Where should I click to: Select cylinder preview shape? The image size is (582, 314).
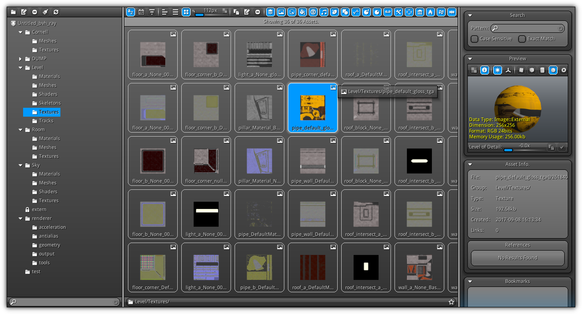click(x=542, y=70)
